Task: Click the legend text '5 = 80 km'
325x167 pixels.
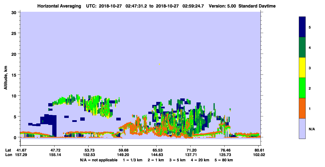Action: (x=224, y=160)
